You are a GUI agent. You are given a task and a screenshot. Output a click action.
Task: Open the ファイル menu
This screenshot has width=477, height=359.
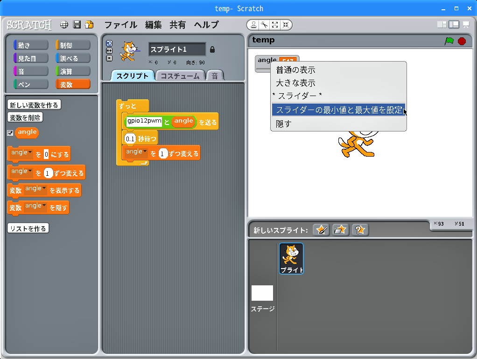[121, 25]
